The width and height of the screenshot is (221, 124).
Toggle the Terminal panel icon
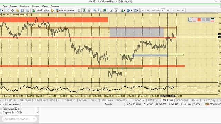[x=22, y=11]
